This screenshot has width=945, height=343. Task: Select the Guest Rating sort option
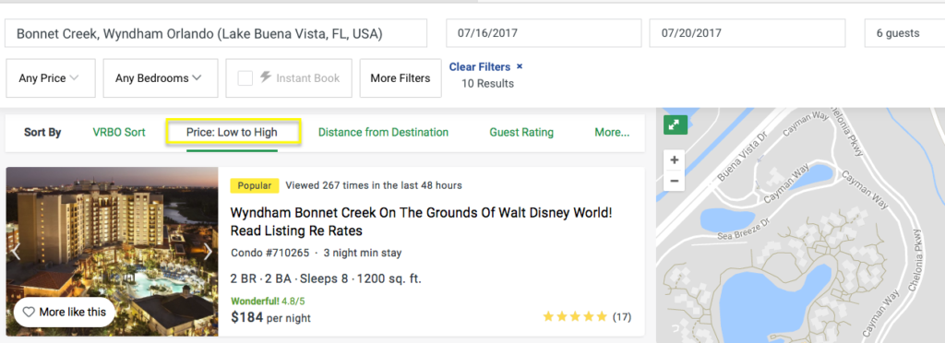click(521, 133)
